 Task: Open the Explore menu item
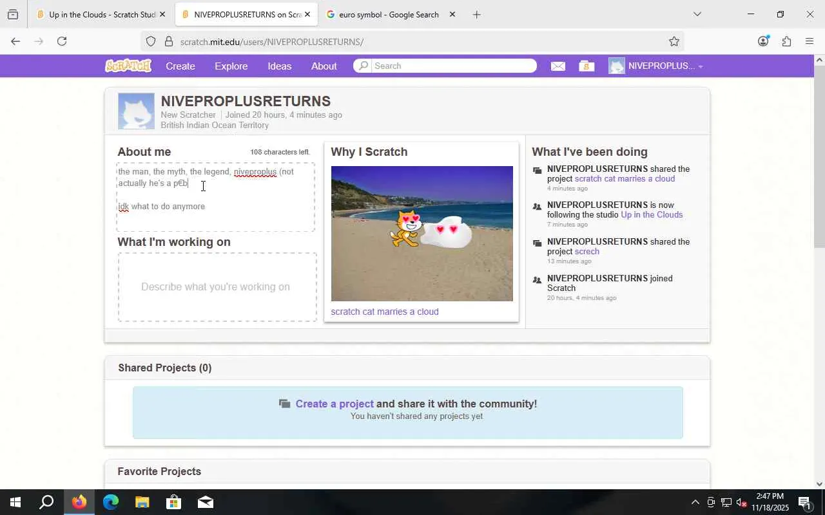pyautogui.click(x=231, y=66)
